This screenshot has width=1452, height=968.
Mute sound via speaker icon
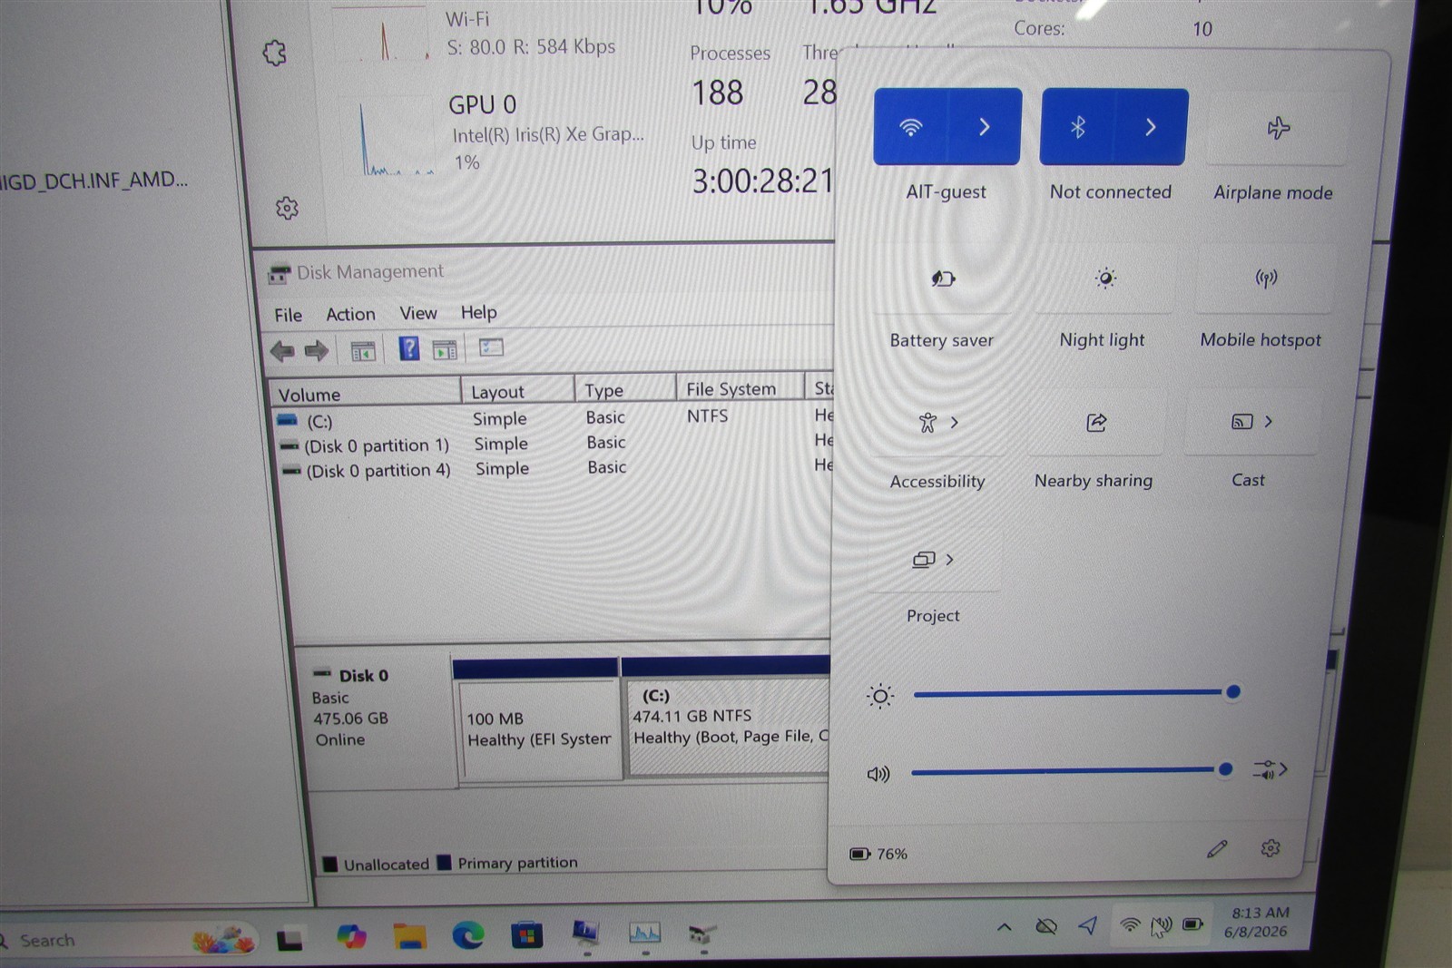878,774
